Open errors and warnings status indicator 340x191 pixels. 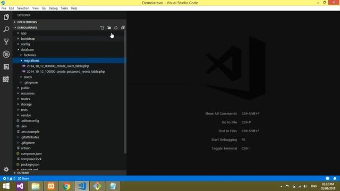(9, 178)
